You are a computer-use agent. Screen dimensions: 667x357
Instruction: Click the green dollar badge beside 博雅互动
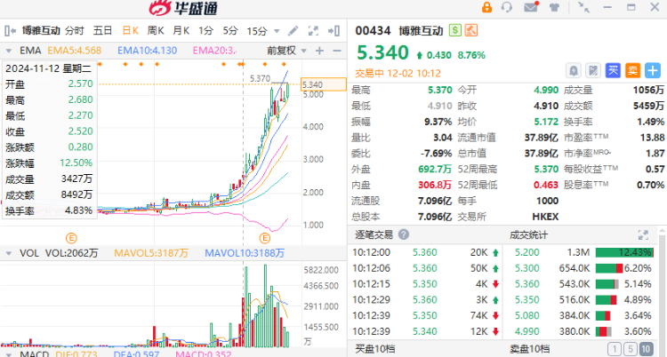click(x=455, y=30)
